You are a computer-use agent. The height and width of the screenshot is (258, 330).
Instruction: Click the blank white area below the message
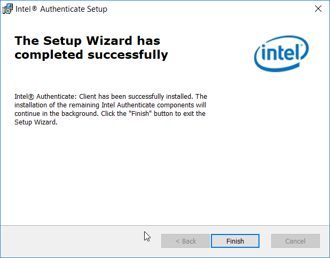[164, 175]
